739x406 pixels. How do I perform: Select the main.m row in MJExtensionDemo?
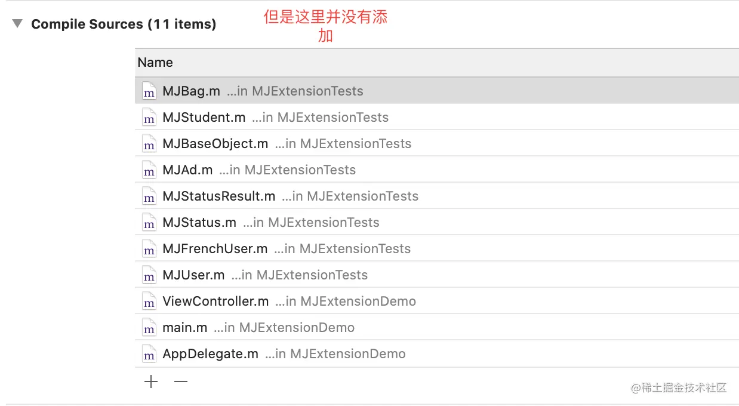tap(185, 328)
